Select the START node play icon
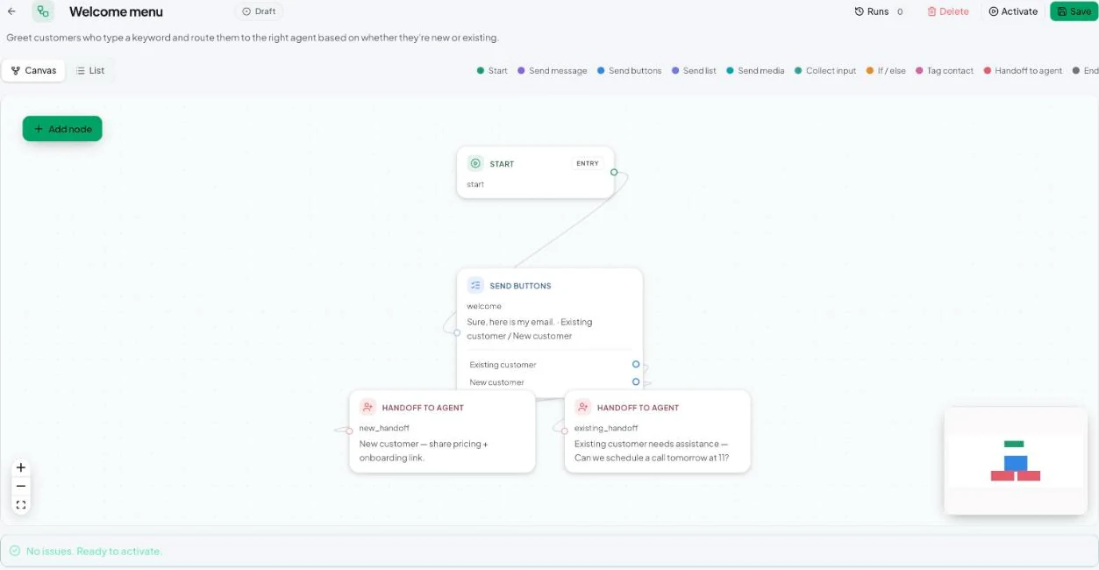The height and width of the screenshot is (570, 1099). click(x=475, y=163)
